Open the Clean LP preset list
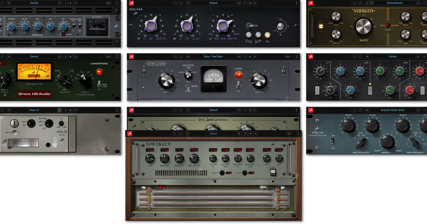 coord(34,110)
